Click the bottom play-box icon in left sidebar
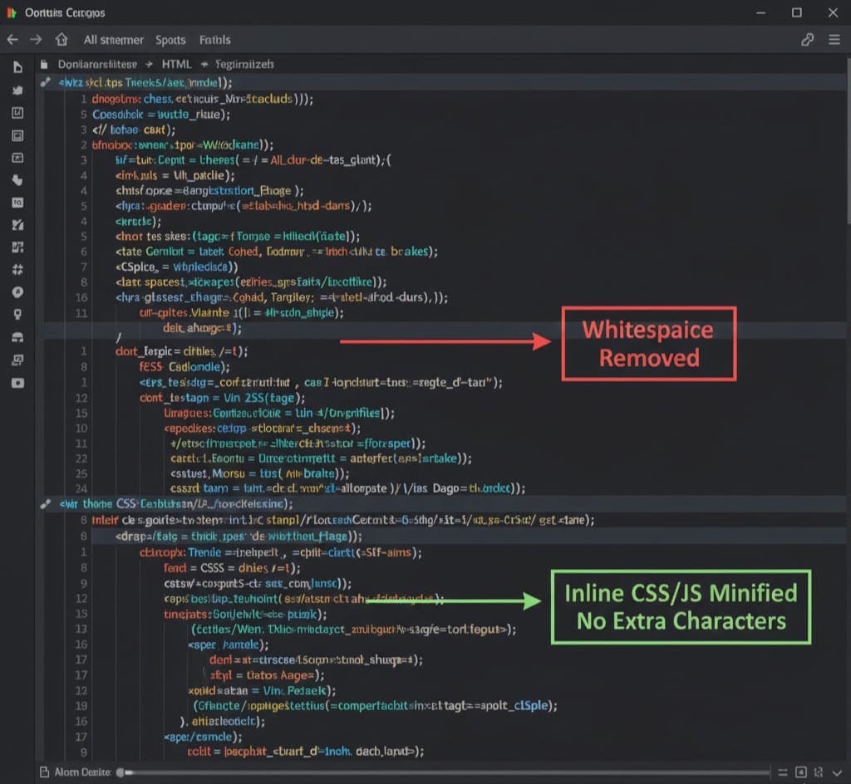 coord(17,383)
